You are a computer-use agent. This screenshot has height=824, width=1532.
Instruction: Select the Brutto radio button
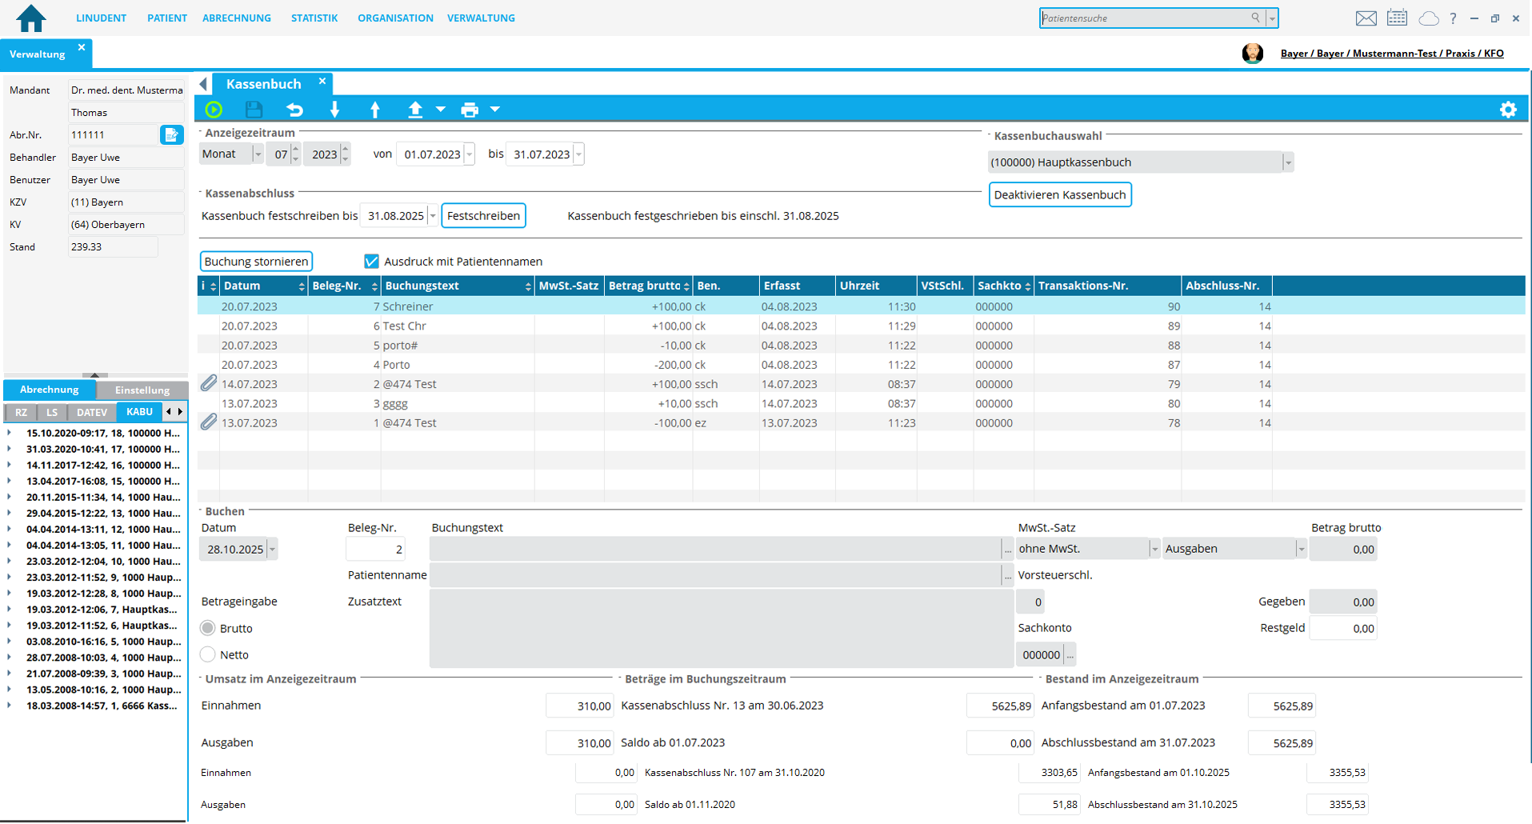[207, 628]
